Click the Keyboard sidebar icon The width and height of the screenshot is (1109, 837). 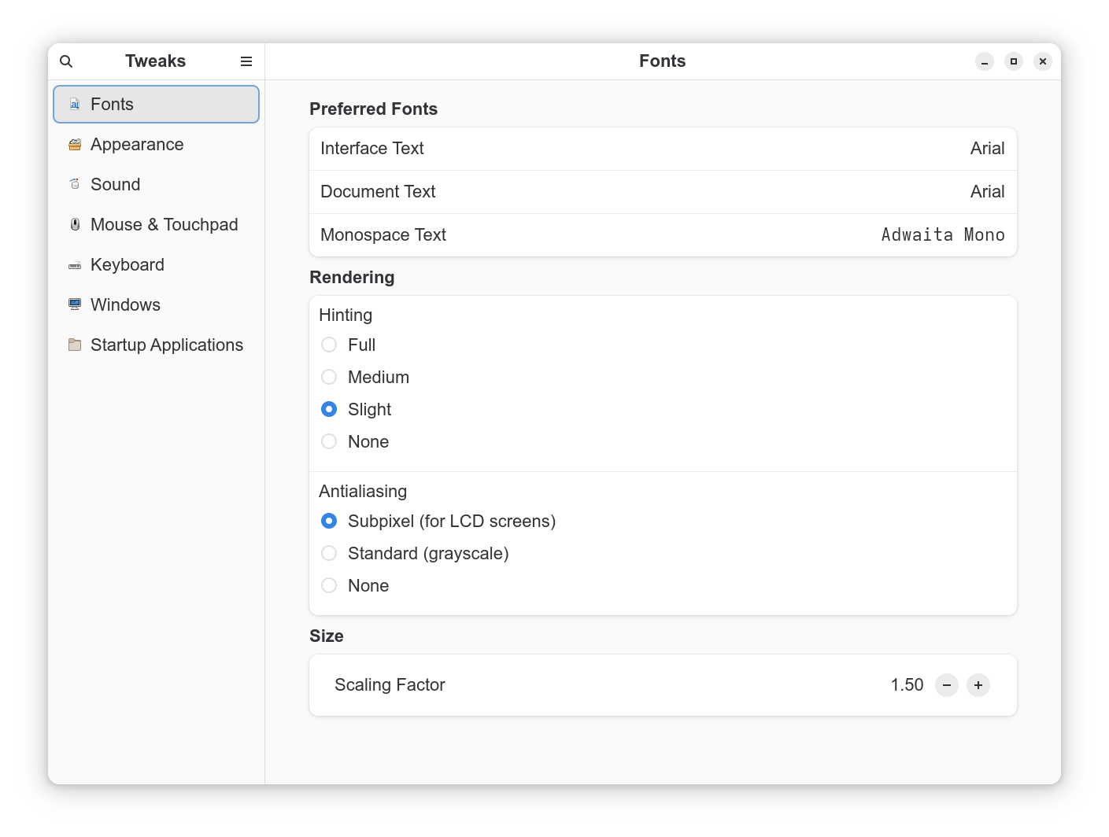pyautogui.click(x=75, y=265)
